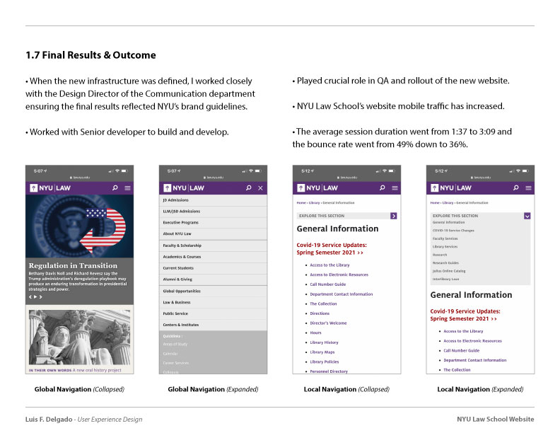Image resolution: width=560 pixels, height=433 pixels.
Task: Click NYU Law logo in Local Navigation Expanded phone
Action: pyautogui.click(x=451, y=188)
